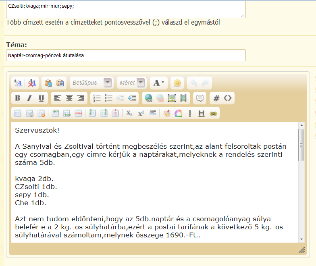Open the Méret size dropdown
This screenshot has width=316, height=266.
(131, 83)
